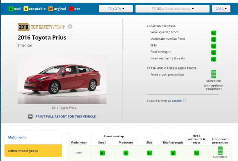This screenshot has width=238, height=161.
Task: Click the NHTSA recalls link
Action: (x=177, y=101)
